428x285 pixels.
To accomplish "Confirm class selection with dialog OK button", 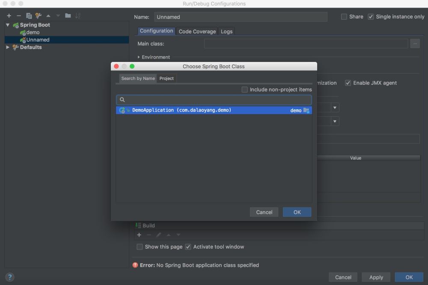I will click(297, 212).
